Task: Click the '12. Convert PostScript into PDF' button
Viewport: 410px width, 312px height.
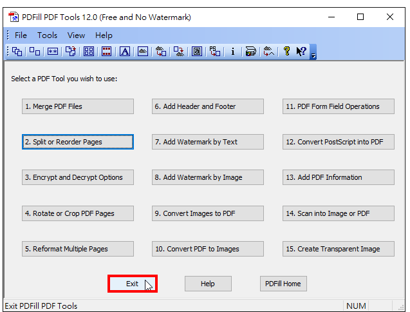Action: (339, 142)
